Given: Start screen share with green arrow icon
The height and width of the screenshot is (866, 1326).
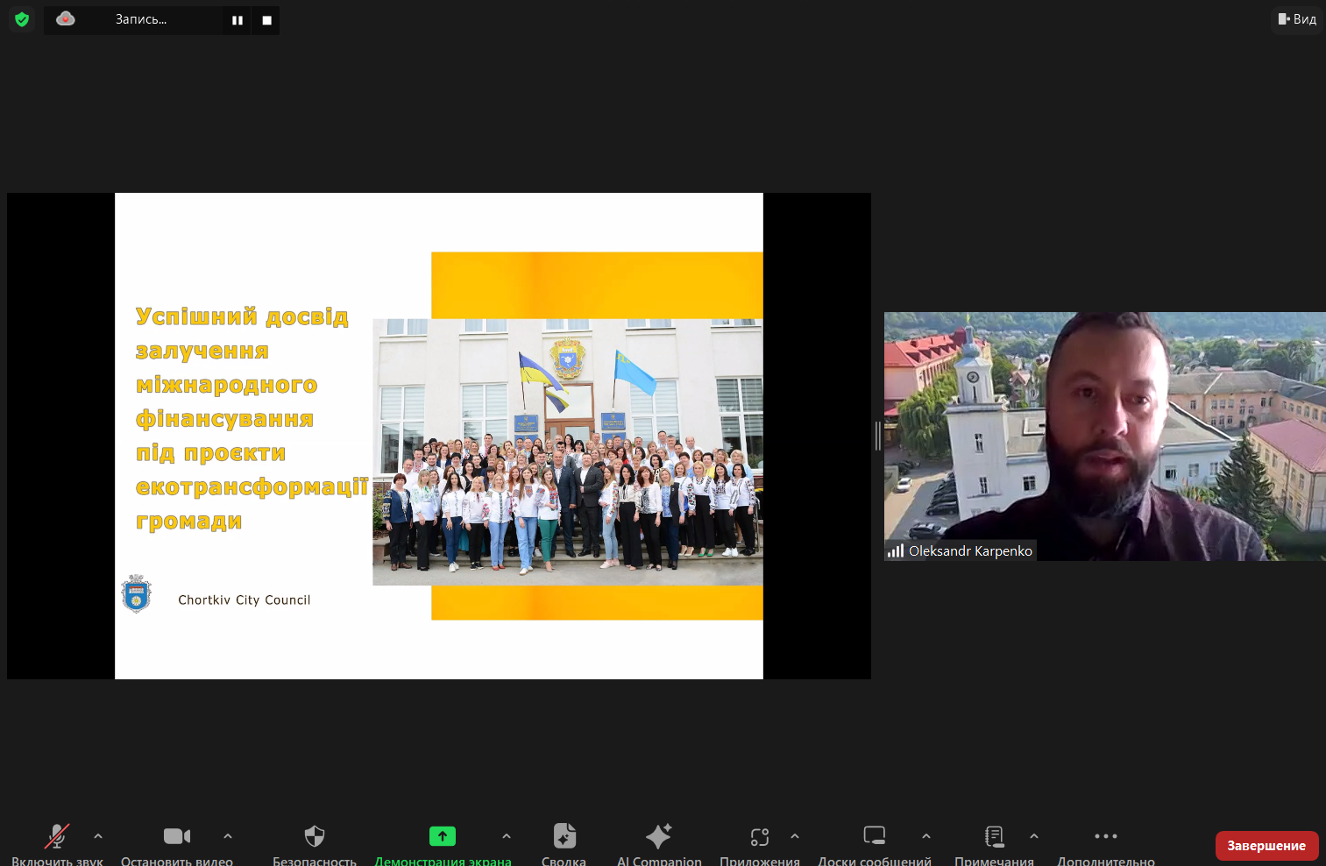Looking at the screenshot, I should pos(443,837).
